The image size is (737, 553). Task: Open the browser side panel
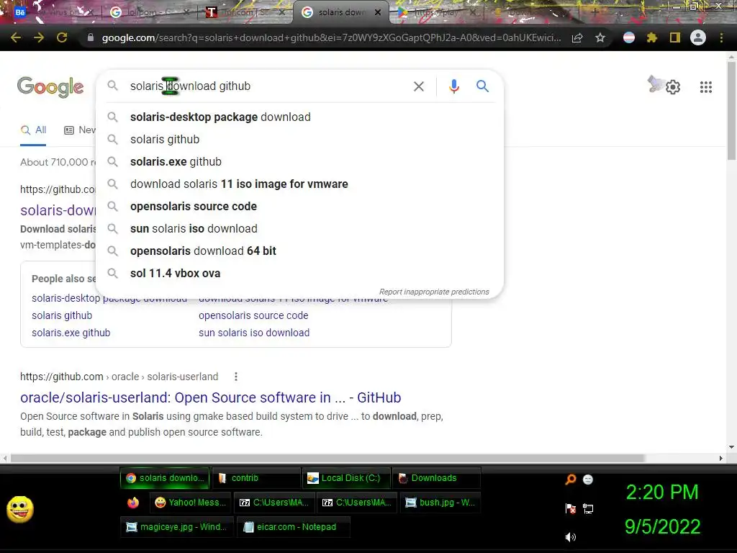[x=675, y=37]
